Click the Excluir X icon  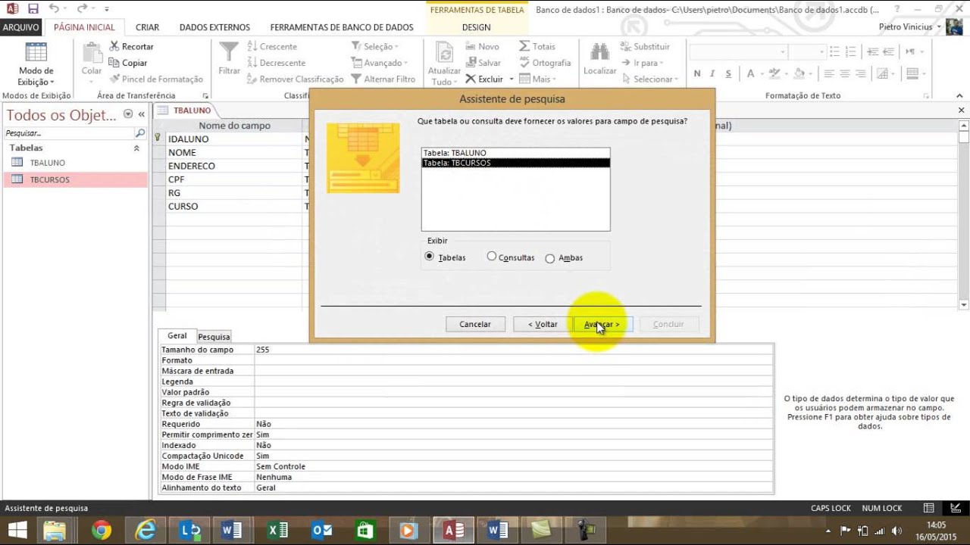tap(471, 79)
